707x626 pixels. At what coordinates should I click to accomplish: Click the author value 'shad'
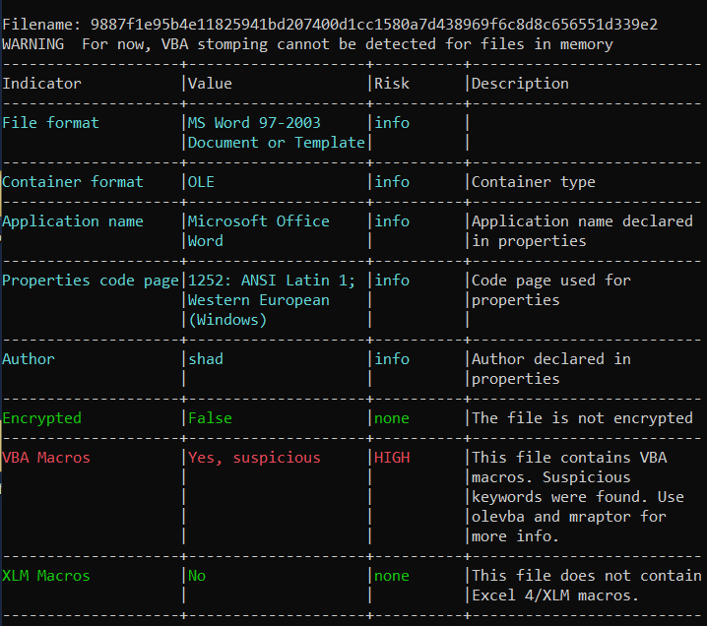click(206, 358)
